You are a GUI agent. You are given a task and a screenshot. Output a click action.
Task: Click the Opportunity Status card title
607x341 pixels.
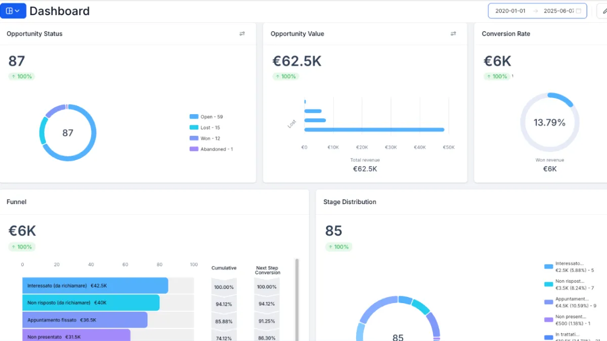34,34
